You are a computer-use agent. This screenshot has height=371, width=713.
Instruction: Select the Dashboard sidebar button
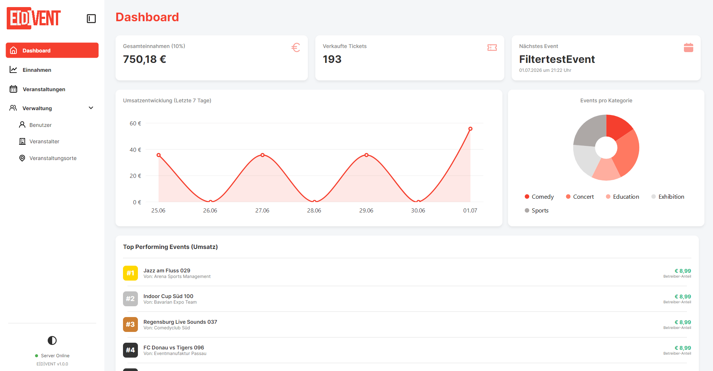coord(52,50)
